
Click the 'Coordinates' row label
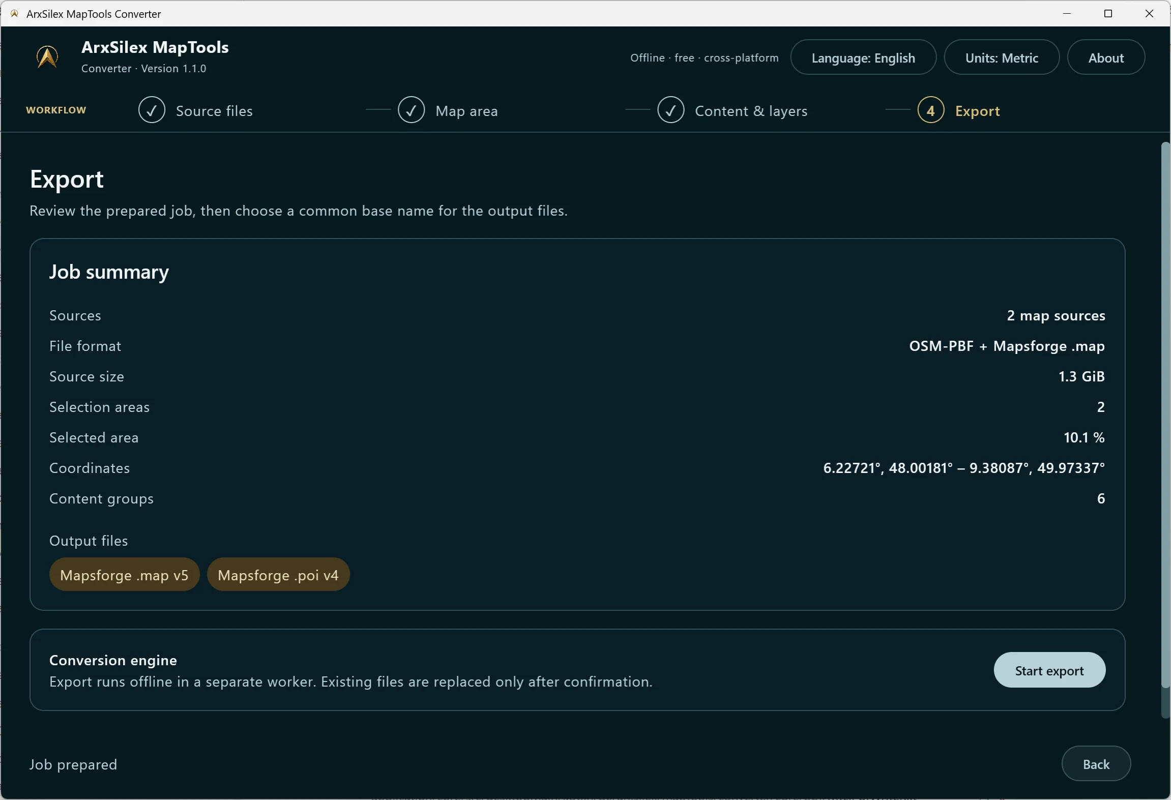[x=90, y=468]
